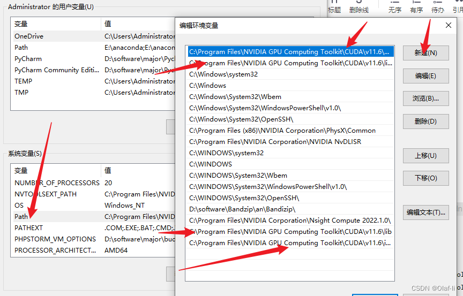Screen dimensions: 463x296
Task: Select the C:\Windows\System32\WindowsPowerShell\v1.0\ entry
Action: coord(290,108)
